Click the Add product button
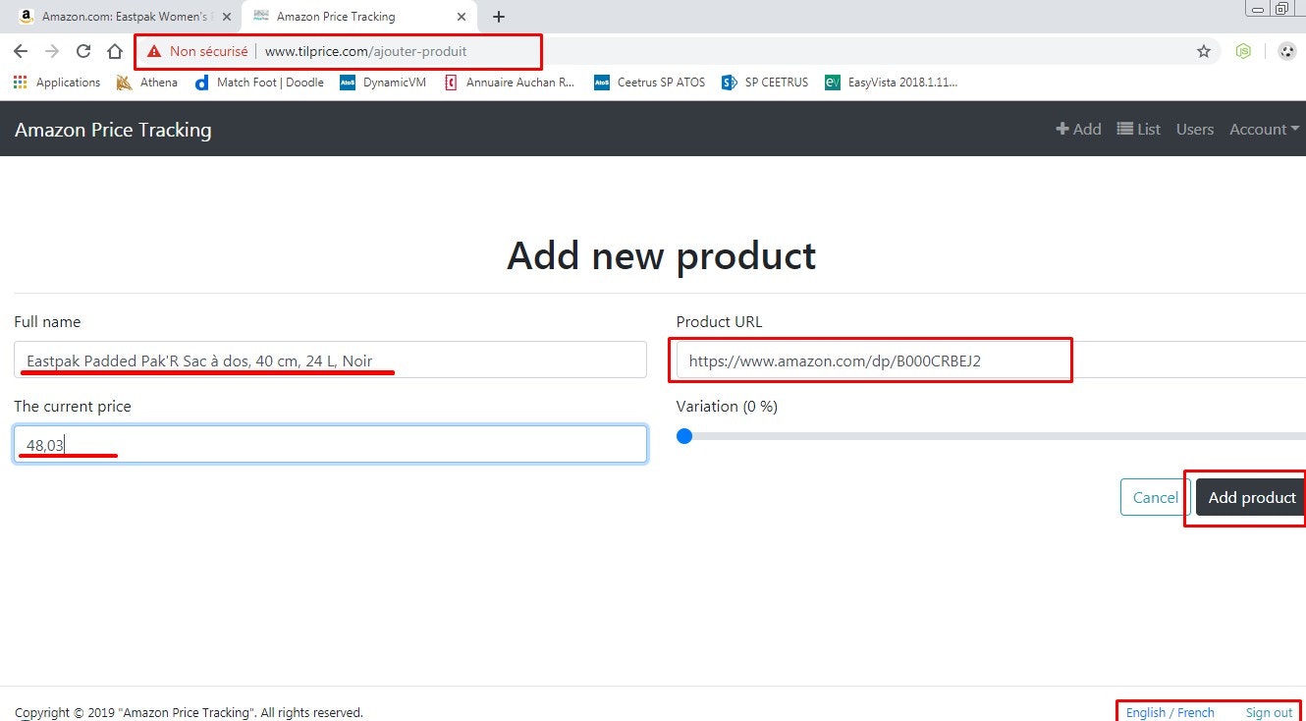Screen dimensions: 1306x721 [x=1251, y=497]
